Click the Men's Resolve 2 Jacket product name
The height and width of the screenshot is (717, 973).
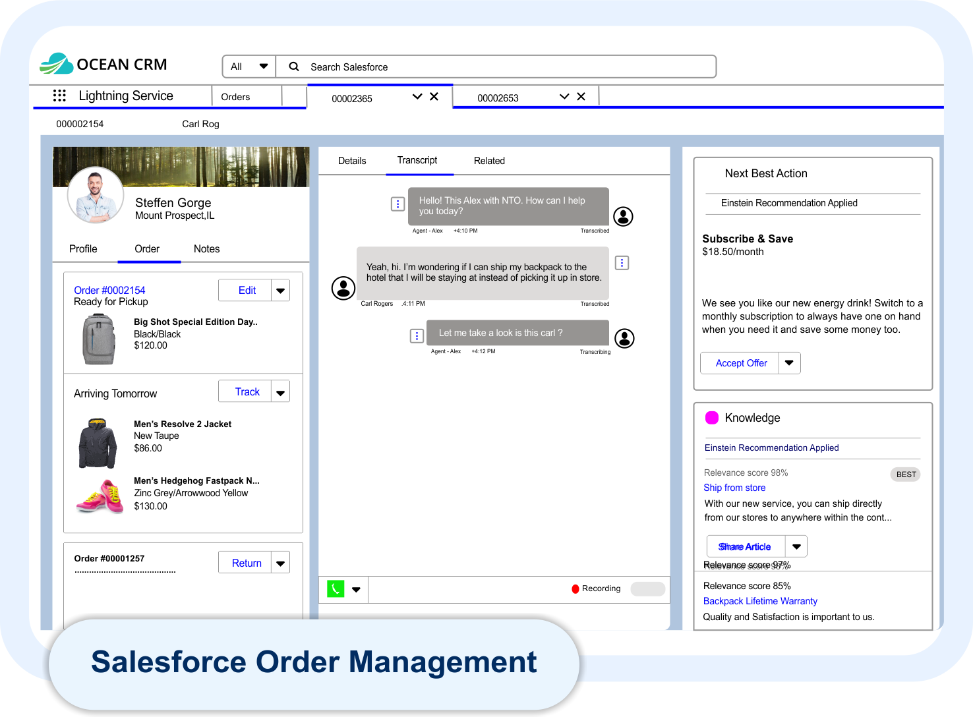click(x=183, y=424)
